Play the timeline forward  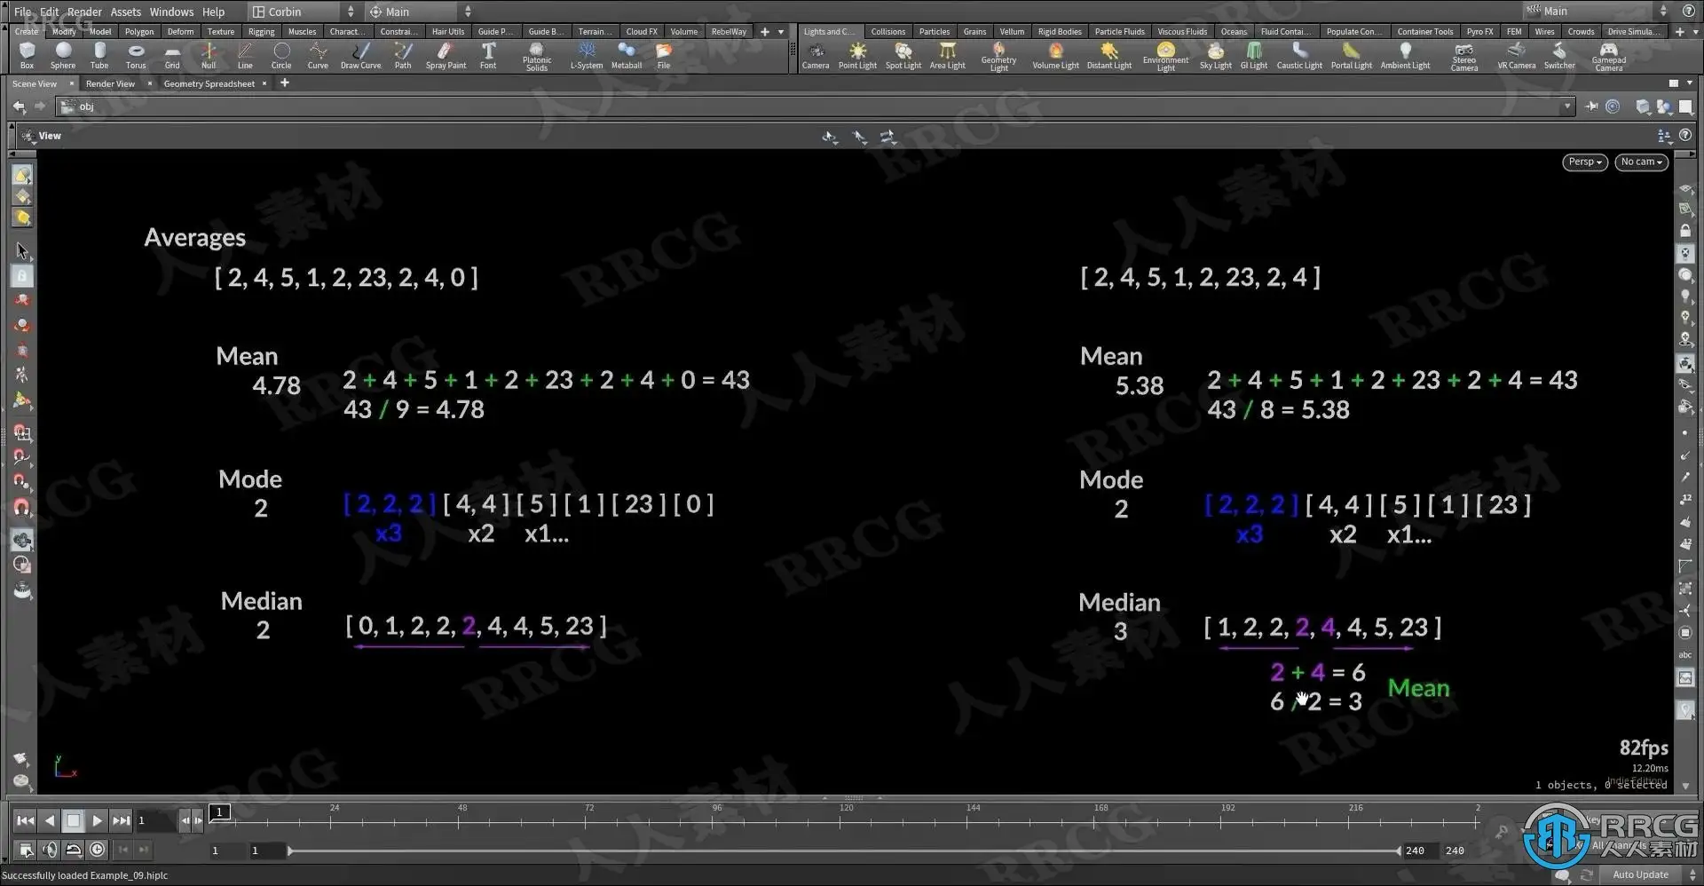(x=97, y=820)
